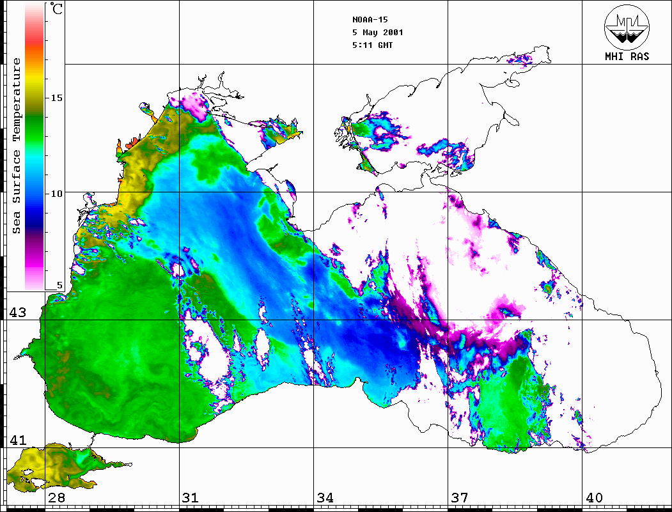Select the '5:11 GMT' time text

(x=372, y=45)
